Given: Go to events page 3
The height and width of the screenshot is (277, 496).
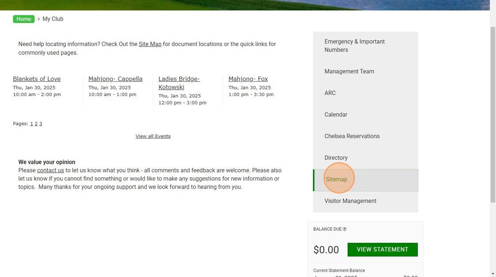Looking at the screenshot, I should tap(41, 124).
